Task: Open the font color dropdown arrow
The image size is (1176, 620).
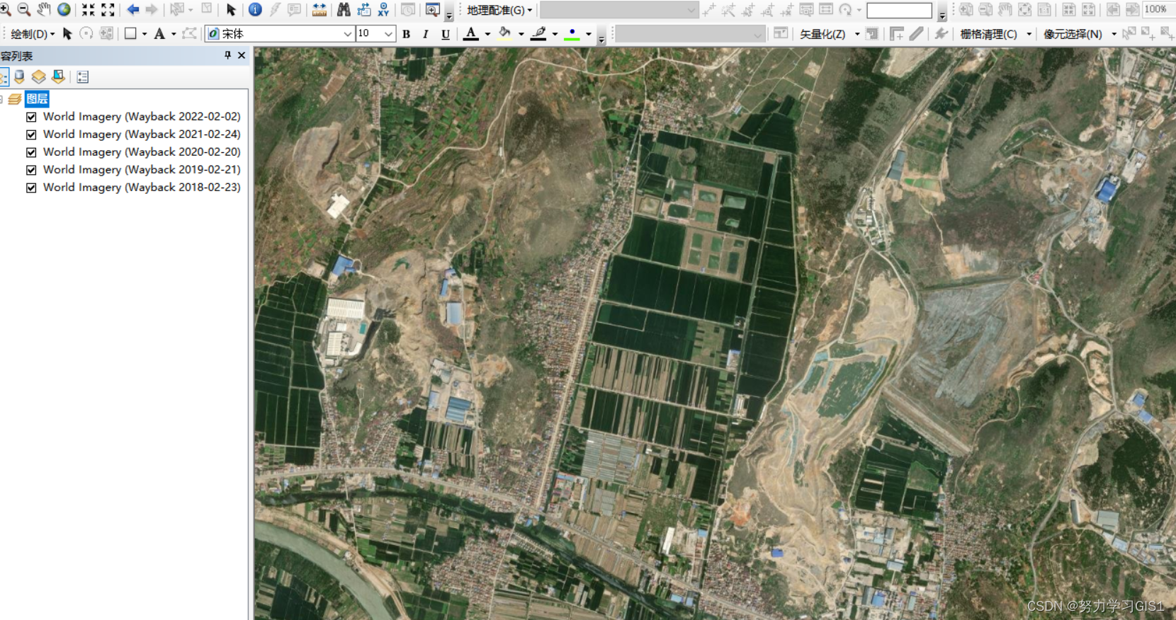Action: click(x=487, y=33)
